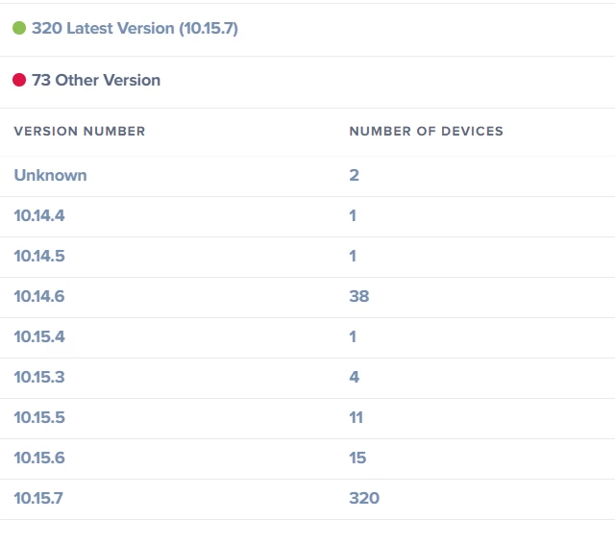Open the 10.14.4 version link
Viewport: 615px width, 545px height.
(x=39, y=216)
